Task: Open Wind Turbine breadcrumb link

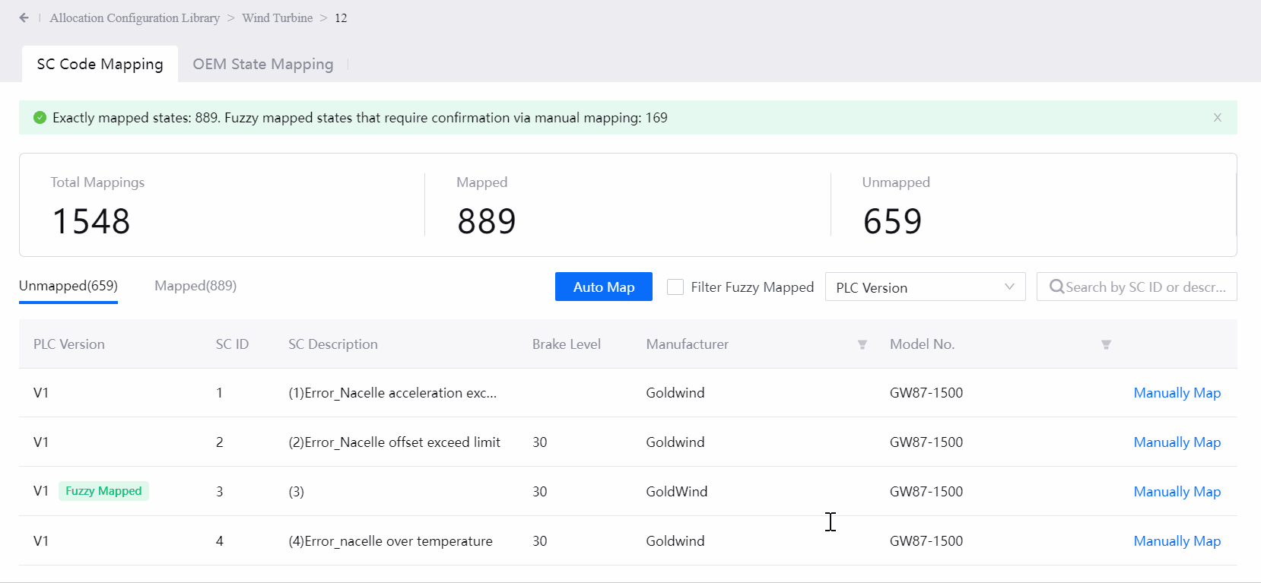Action: point(277,17)
